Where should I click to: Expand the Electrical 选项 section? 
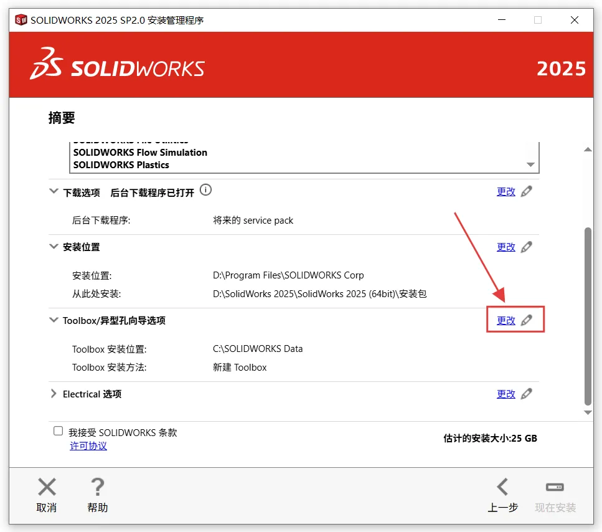tap(54, 393)
